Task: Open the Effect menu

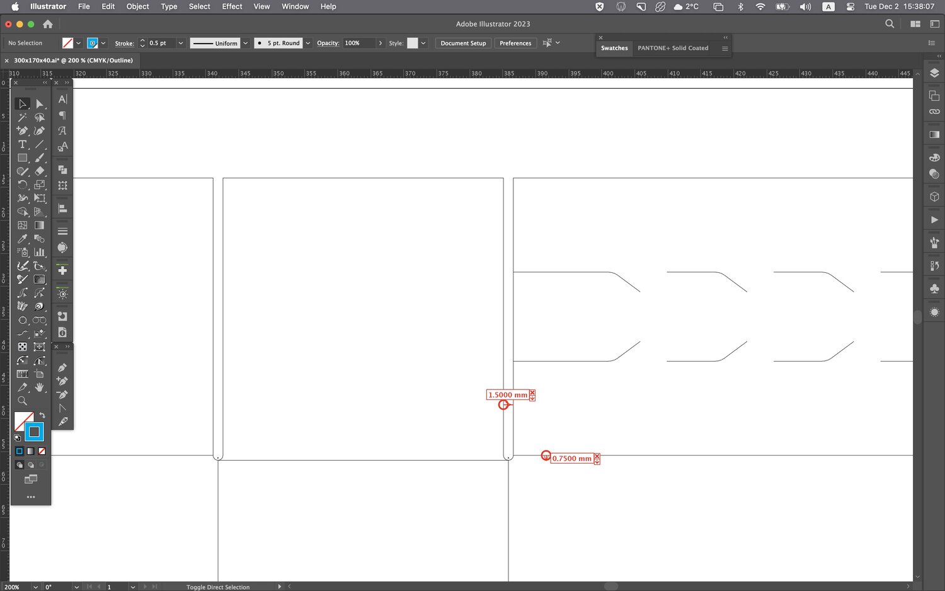Action: [x=232, y=6]
